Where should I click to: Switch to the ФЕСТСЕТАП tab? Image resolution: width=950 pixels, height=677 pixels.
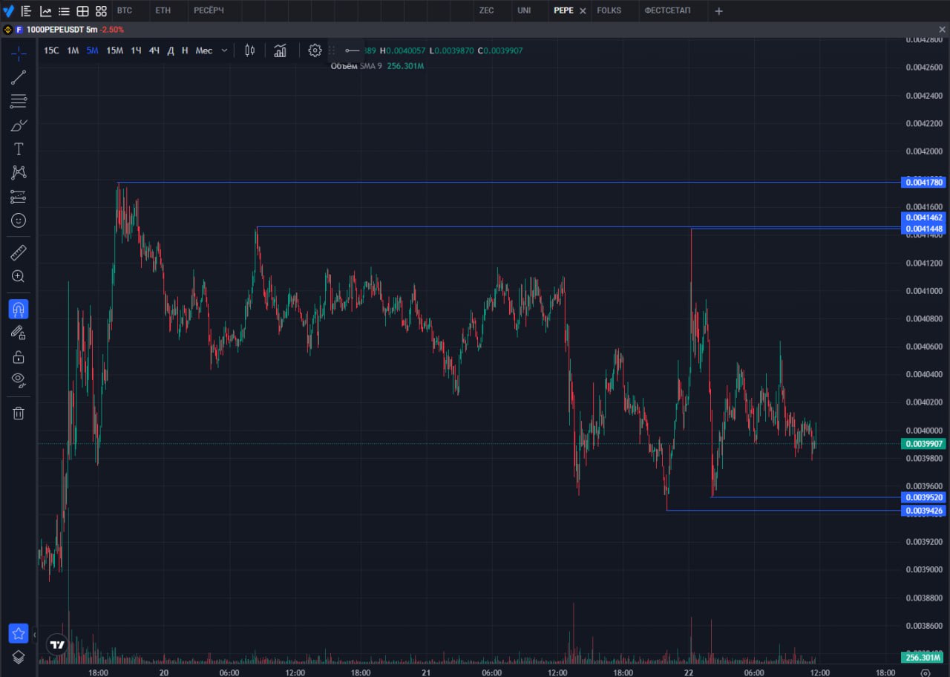(x=667, y=11)
